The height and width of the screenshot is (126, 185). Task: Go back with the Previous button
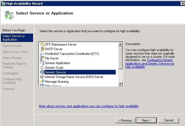point(125,120)
